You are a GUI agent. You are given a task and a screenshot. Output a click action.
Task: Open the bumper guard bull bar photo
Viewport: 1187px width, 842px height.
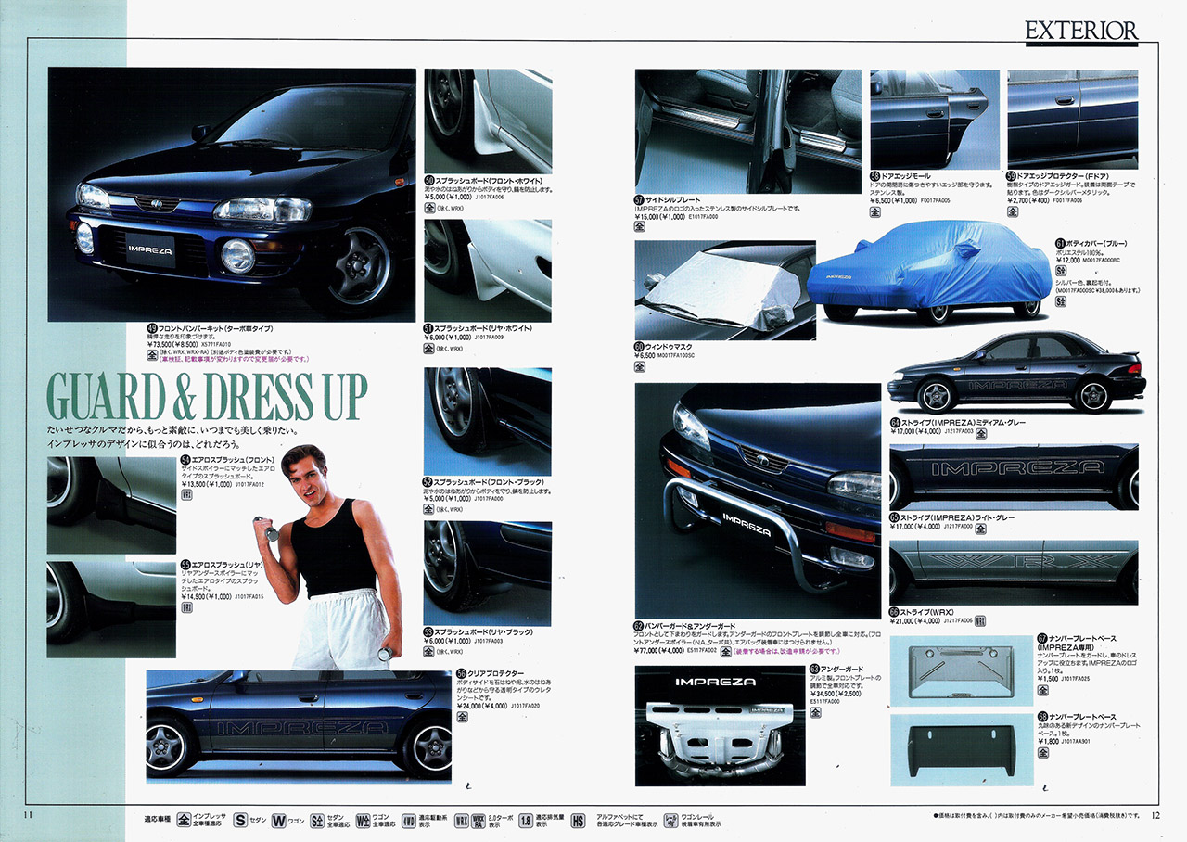[758, 501]
